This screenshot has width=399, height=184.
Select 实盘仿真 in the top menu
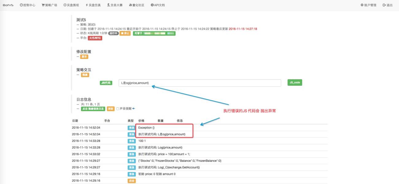click(93, 5)
